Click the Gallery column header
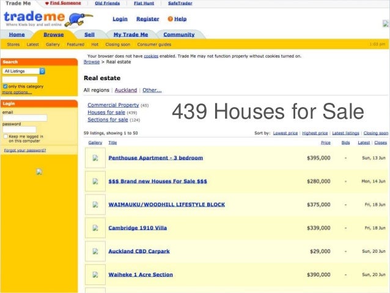Screen dimensions: 390x293 95,143
